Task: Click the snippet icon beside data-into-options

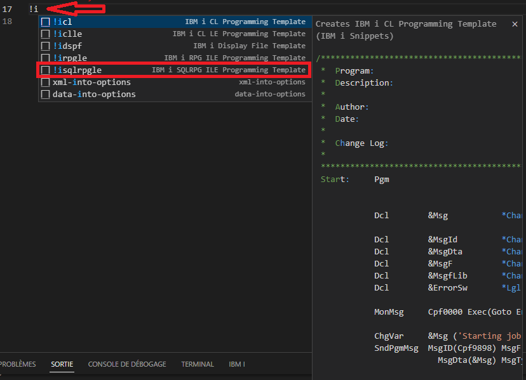Action: pyautogui.click(x=45, y=95)
